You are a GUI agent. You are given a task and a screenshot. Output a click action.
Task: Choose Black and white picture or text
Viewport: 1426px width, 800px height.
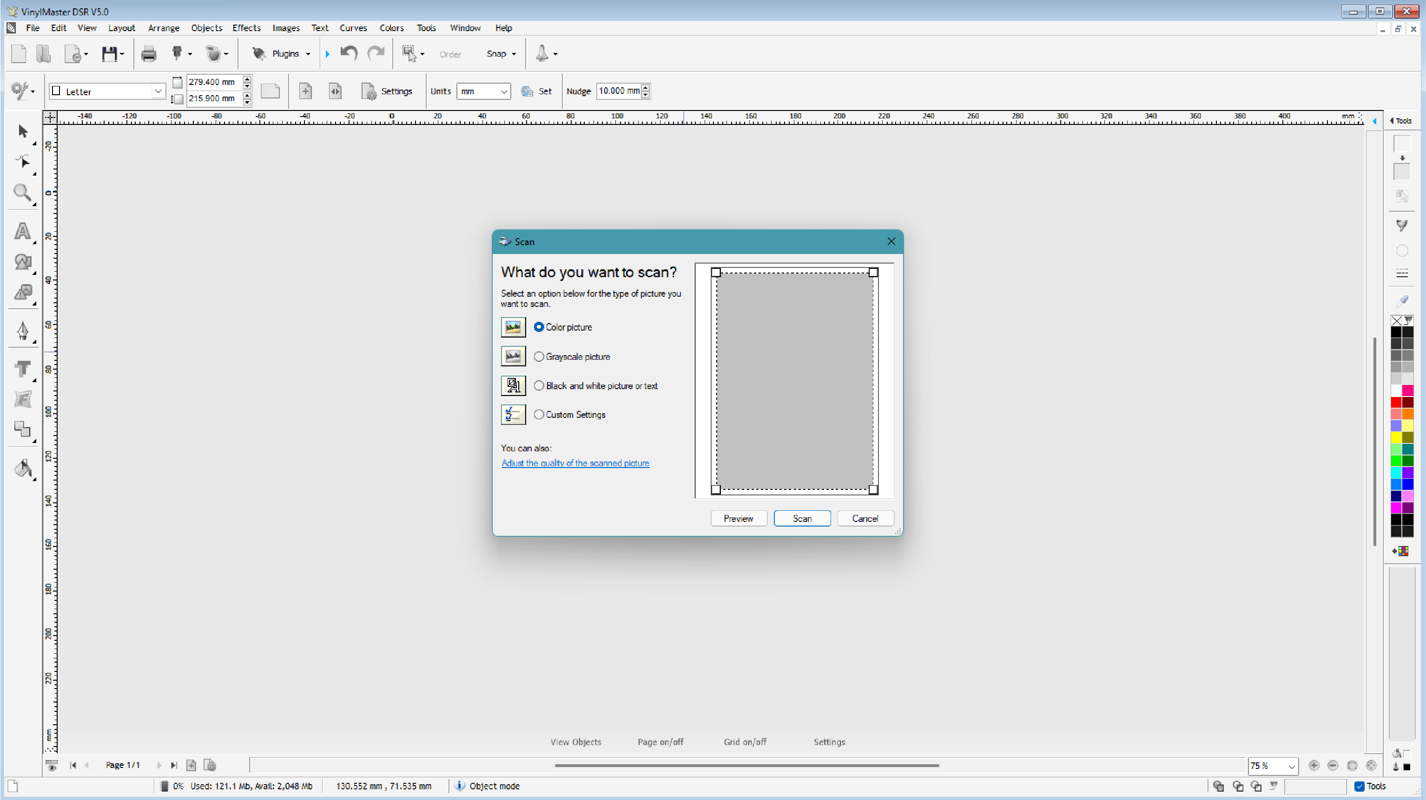pos(539,386)
